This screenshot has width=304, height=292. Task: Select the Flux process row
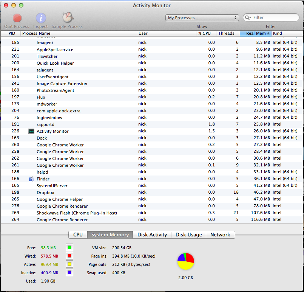click(152, 97)
